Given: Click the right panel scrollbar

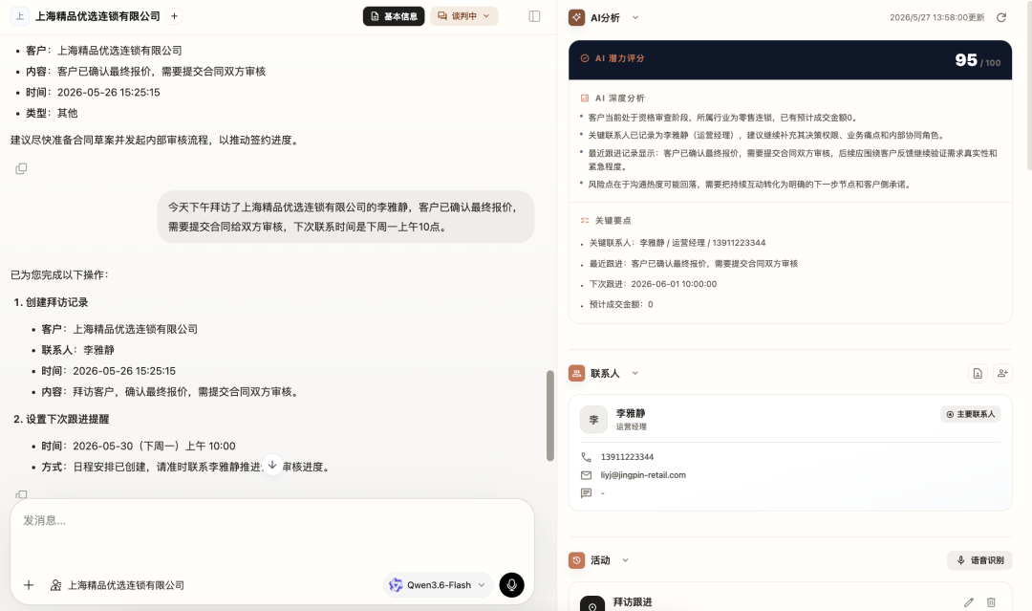Looking at the screenshot, I should coord(1029,86).
